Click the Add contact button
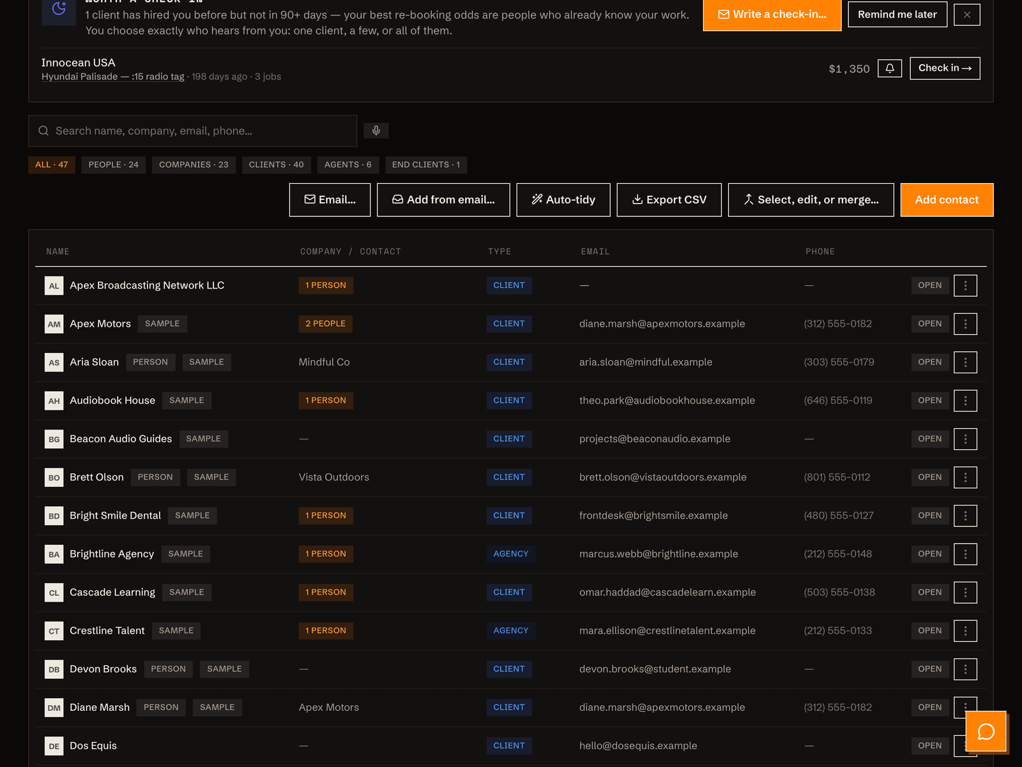Image resolution: width=1022 pixels, height=767 pixels. (x=947, y=200)
